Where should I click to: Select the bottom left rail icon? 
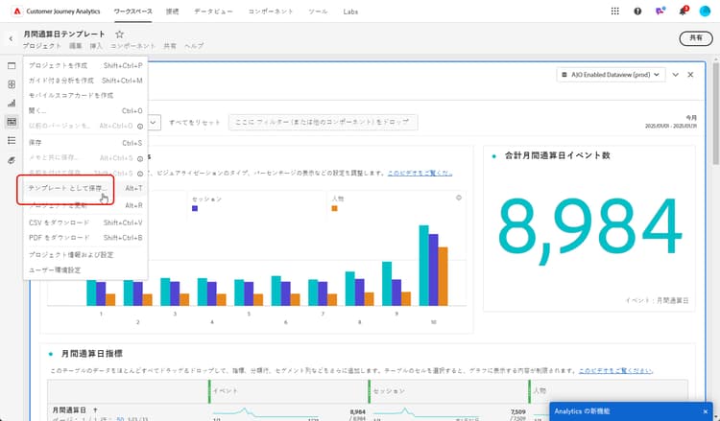[12, 160]
